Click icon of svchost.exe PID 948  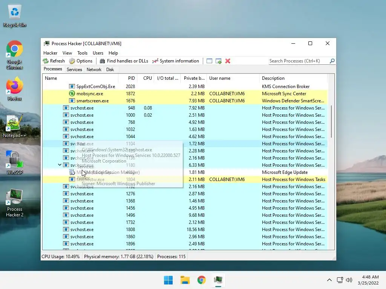[66, 108]
